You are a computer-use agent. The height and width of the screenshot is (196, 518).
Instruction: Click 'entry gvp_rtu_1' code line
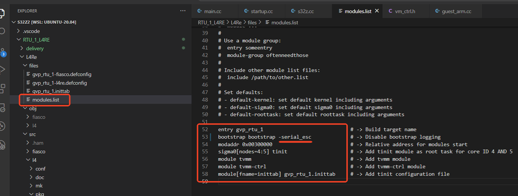(241, 130)
